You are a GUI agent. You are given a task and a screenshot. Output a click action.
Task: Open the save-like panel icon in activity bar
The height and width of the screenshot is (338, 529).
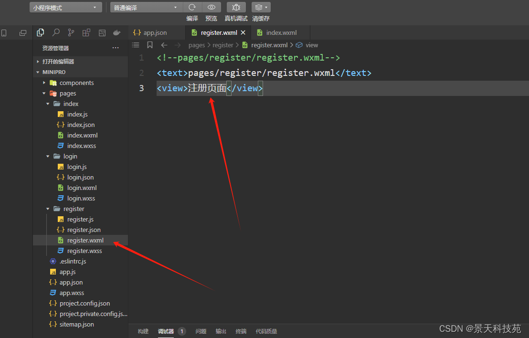102,33
